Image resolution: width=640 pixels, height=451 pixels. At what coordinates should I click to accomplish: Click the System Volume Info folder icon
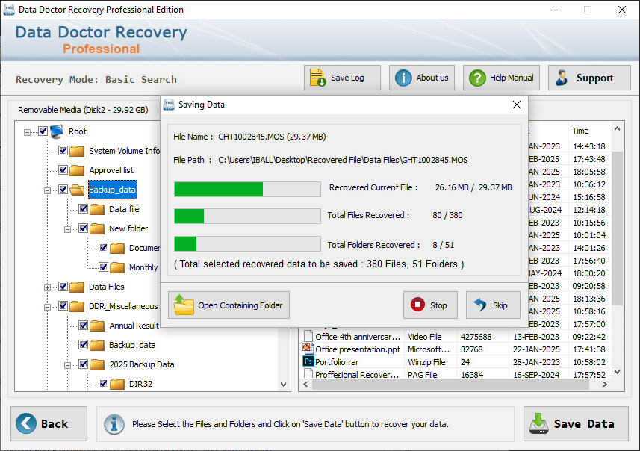(x=77, y=151)
